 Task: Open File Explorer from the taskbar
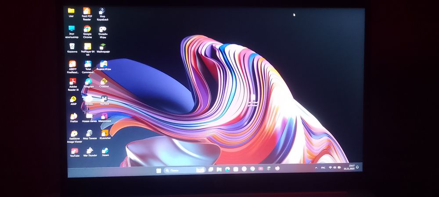coord(219,169)
